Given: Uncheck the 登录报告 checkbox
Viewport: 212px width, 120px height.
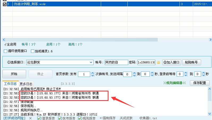Looking at the screenshot, I should (x=39, y=118).
